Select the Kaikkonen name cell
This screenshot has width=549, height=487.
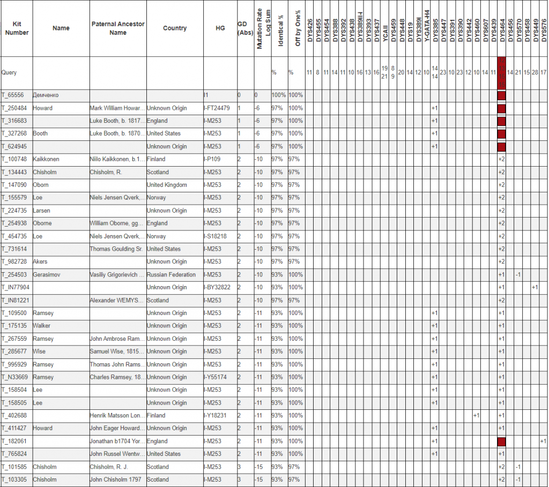(46, 160)
